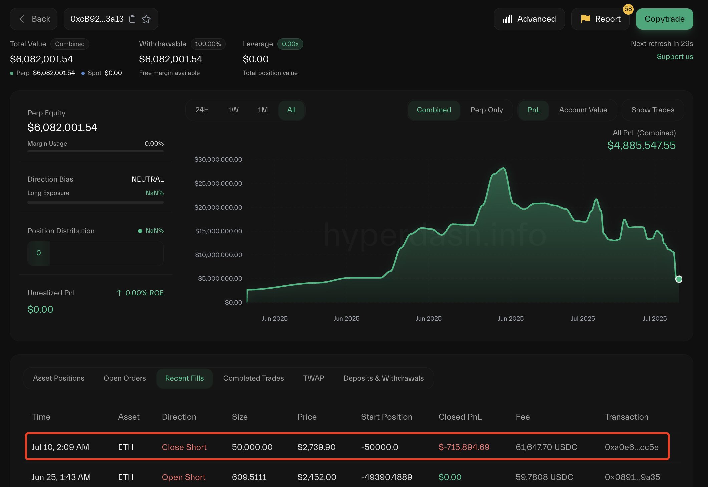Image resolution: width=708 pixels, height=487 pixels.
Task: Copy wallet address with clipboard icon
Action: [132, 19]
